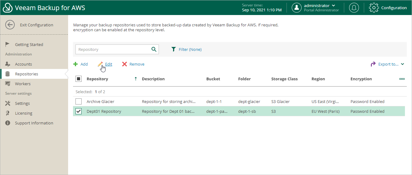Screen dimensions: 412x175
Task: Click the red Remove X icon
Action: click(125, 64)
